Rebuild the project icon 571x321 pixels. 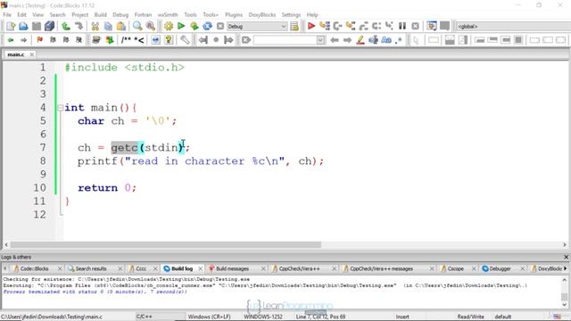[x=207, y=26]
